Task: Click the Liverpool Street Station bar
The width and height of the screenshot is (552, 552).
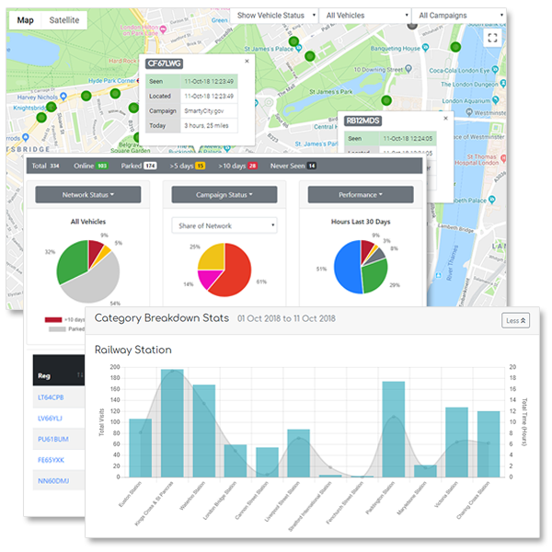Action: [298, 453]
